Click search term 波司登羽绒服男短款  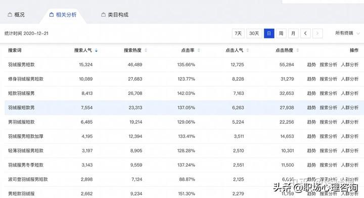[x=28, y=179]
